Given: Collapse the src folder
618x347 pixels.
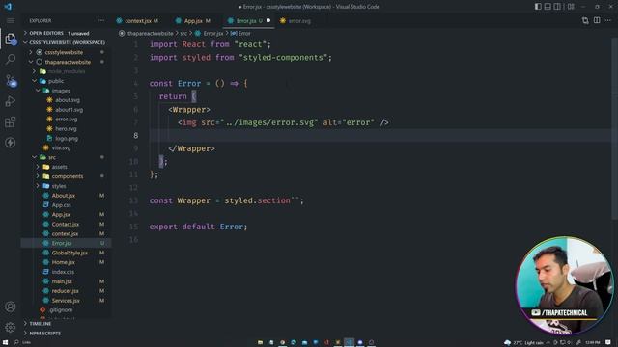Looking at the screenshot, I should click(x=52, y=157).
